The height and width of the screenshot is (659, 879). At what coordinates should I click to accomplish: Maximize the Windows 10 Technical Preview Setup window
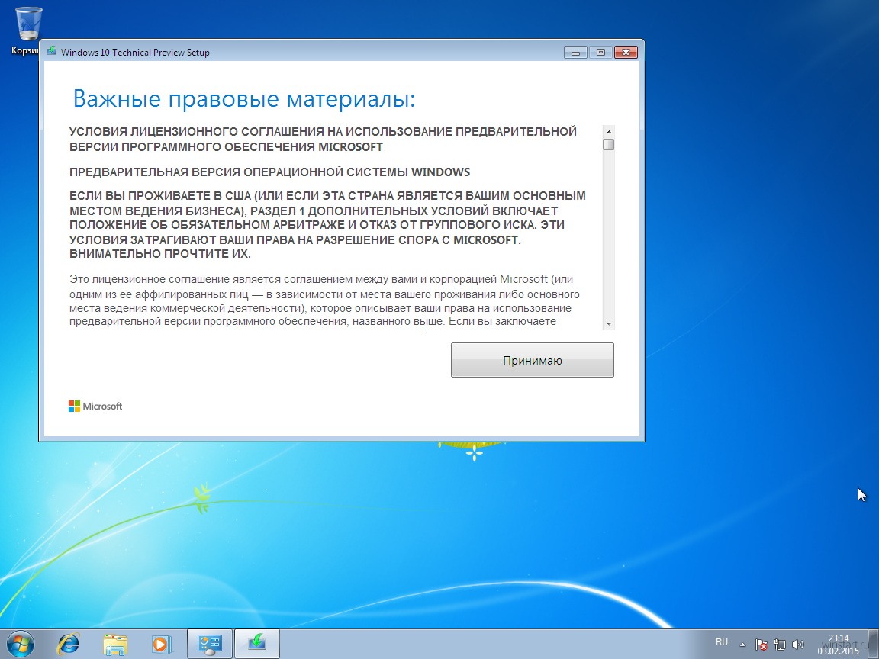[600, 52]
